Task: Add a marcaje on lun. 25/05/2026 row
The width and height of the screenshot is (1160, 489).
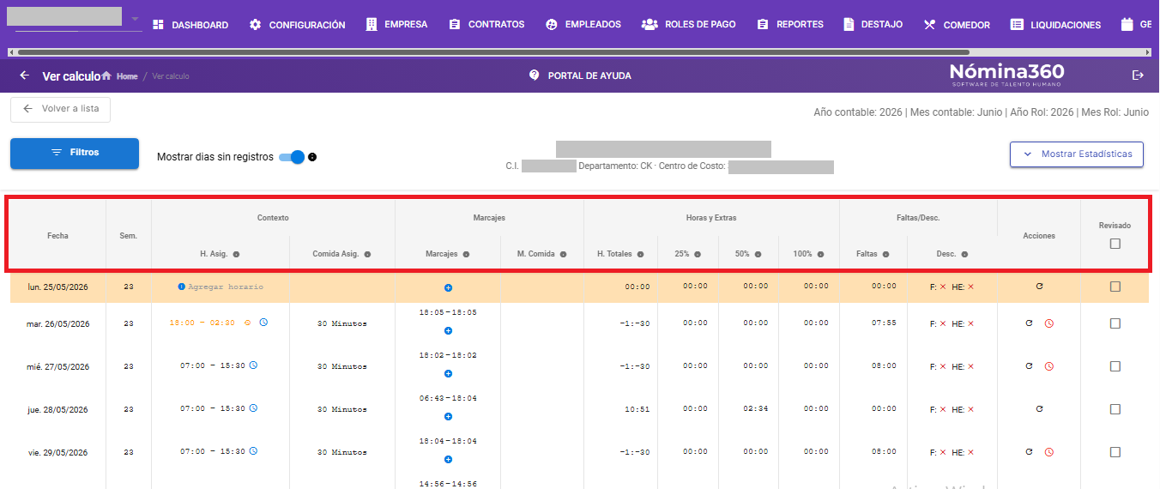Action: (x=448, y=287)
